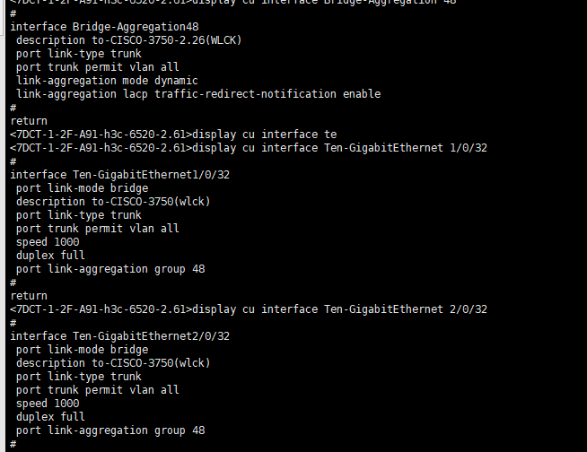Image resolution: width=587 pixels, height=452 pixels.
Task: Click port link-mode bridge under Ten-GigabitEthernet1/0/32
Action: click(82, 188)
